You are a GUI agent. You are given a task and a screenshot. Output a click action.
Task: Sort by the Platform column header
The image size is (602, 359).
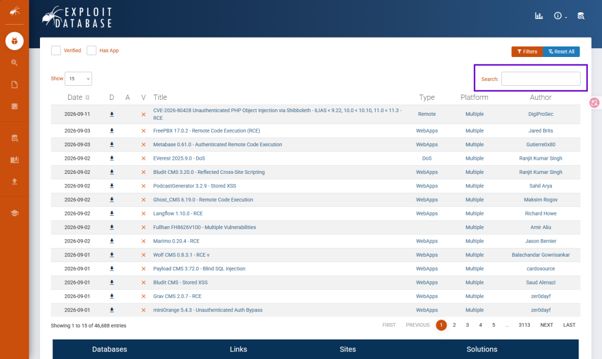[x=474, y=98]
